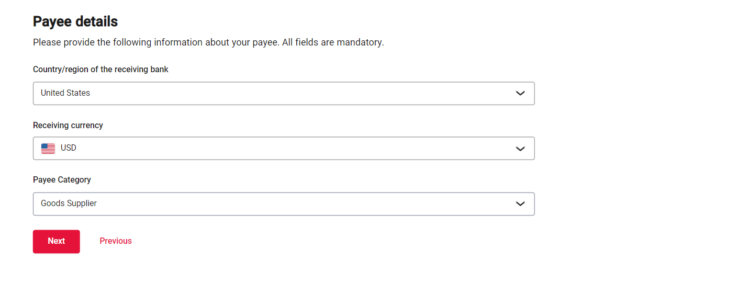737x305 pixels.
Task: Click the "Goods Supplier" selected value
Action: click(69, 204)
